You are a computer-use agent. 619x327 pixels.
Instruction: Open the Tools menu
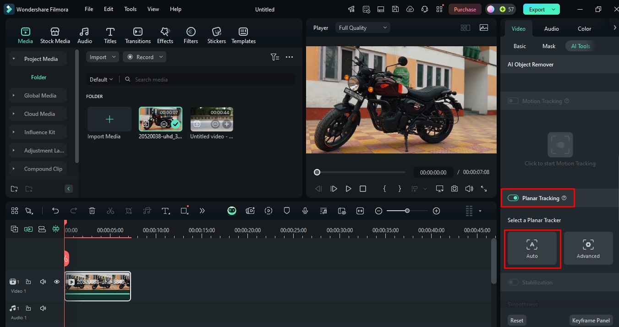130,9
